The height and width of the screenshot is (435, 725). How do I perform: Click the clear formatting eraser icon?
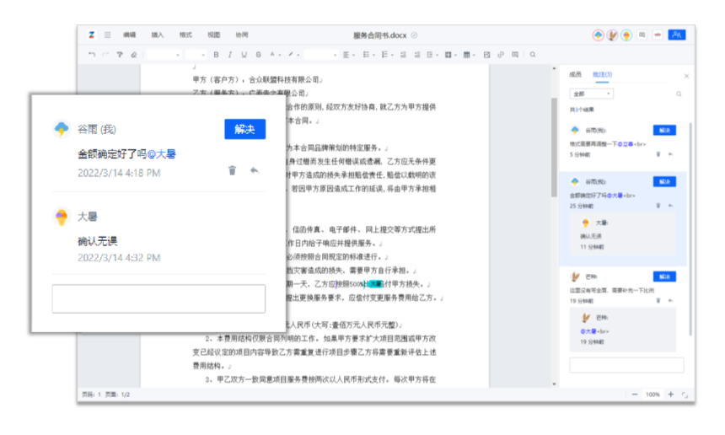pos(134,55)
